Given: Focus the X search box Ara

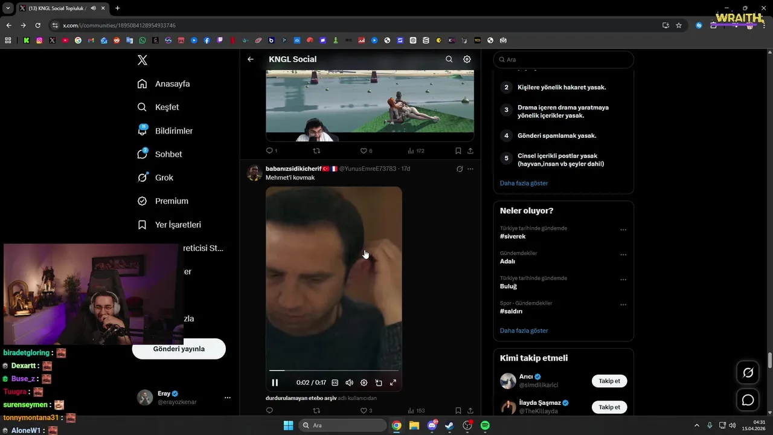Looking at the screenshot, I should point(563,59).
